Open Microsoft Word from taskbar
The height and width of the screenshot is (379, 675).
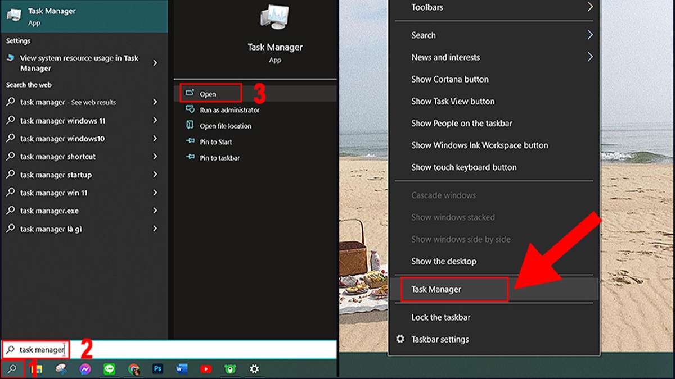pos(182,369)
